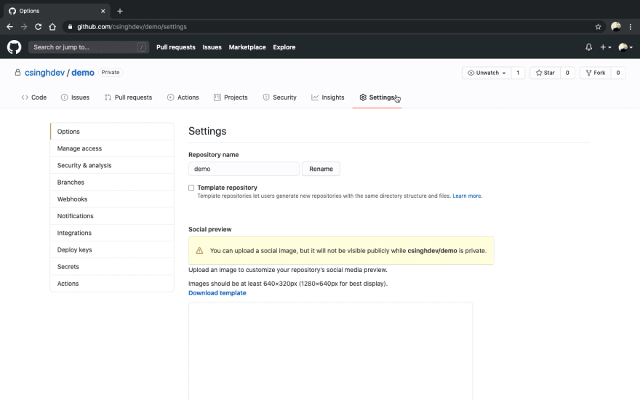Click Download template link
The width and height of the screenshot is (640, 400).
point(217,293)
